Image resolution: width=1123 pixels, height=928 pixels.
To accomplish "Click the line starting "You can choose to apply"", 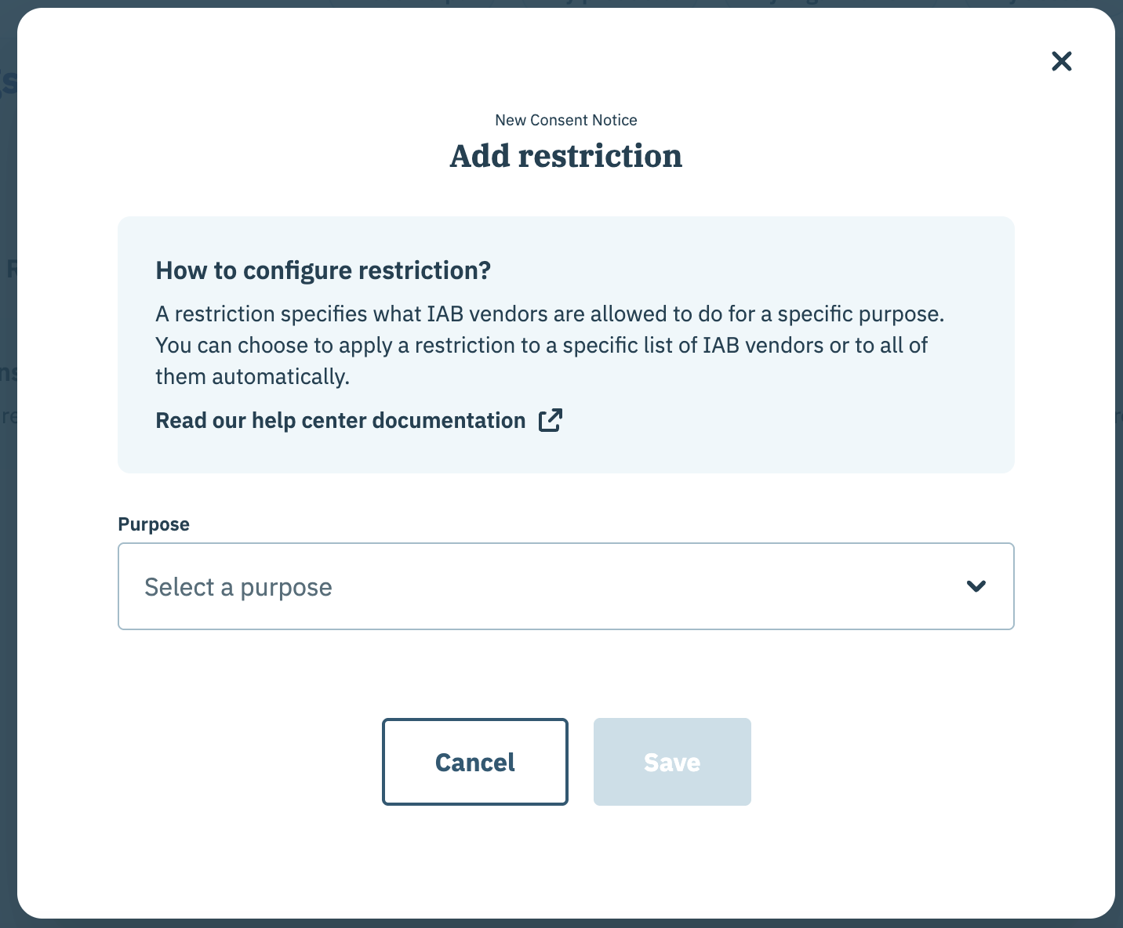I will pyautogui.click(x=541, y=346).
